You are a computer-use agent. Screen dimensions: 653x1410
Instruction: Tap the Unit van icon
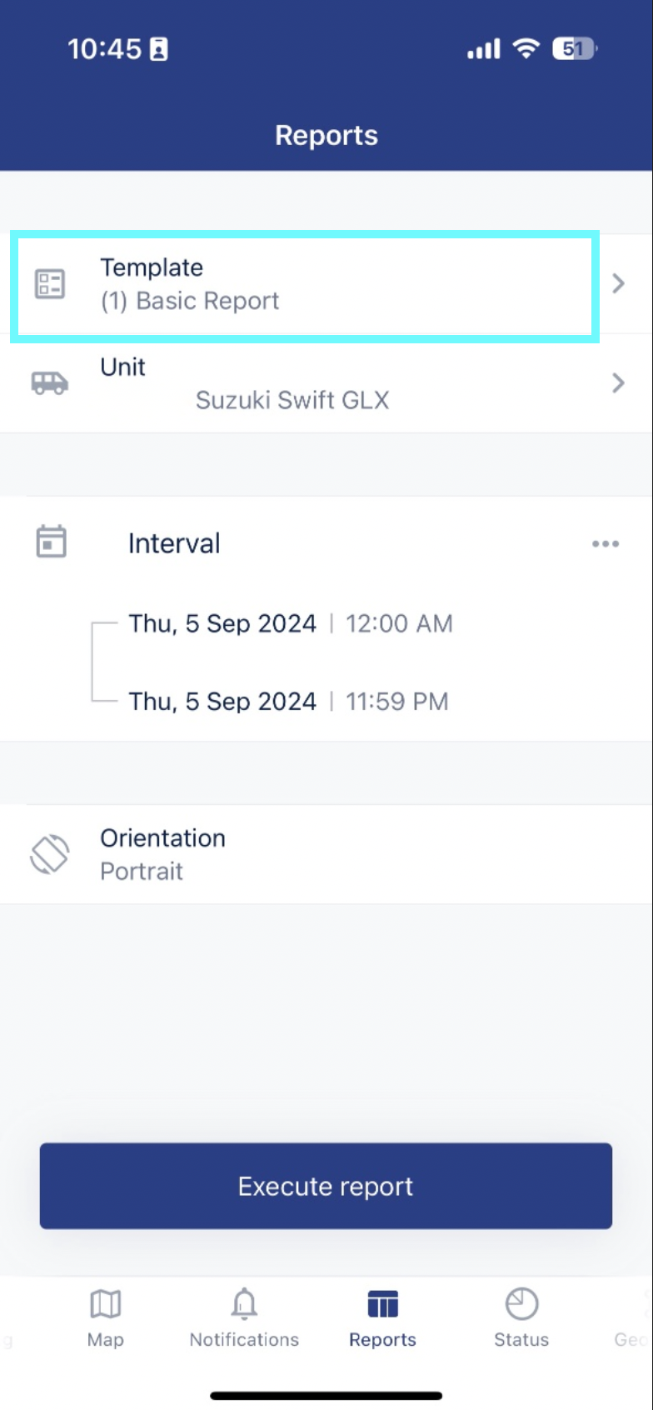[x=50, y=383]
